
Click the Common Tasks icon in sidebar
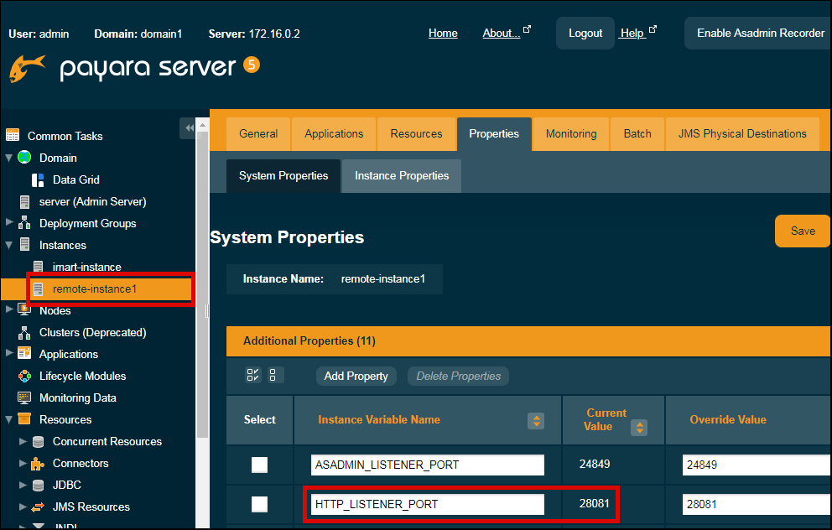[13, 136]
